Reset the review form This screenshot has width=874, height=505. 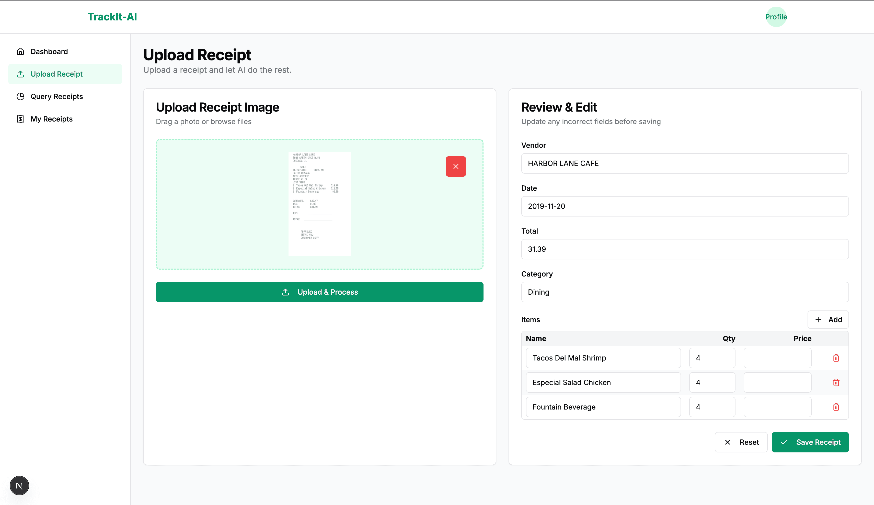pos(741,442)
